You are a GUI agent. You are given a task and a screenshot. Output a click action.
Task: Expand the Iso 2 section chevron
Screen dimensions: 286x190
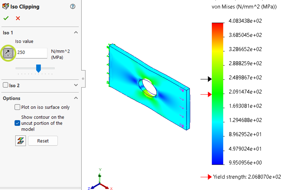coord(76,85)
